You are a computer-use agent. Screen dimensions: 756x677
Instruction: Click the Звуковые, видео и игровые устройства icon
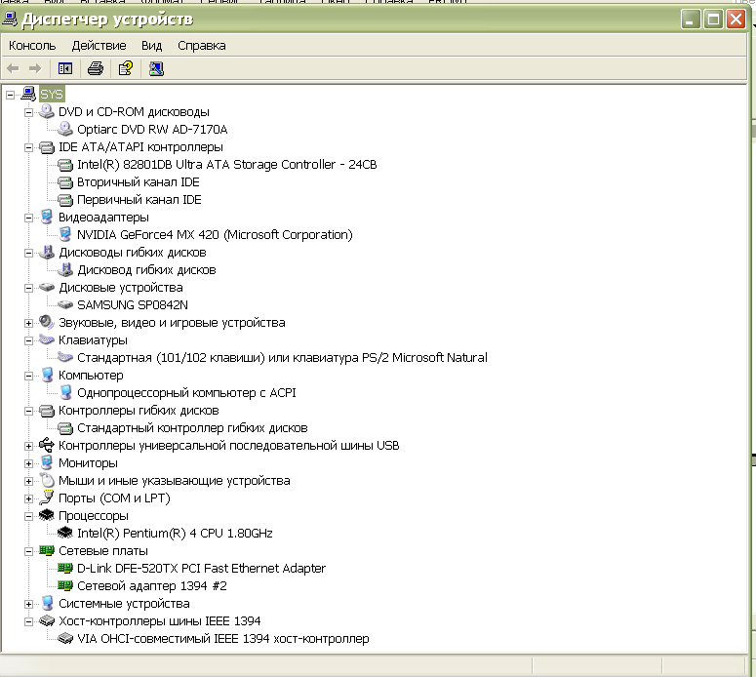[47, 322]
